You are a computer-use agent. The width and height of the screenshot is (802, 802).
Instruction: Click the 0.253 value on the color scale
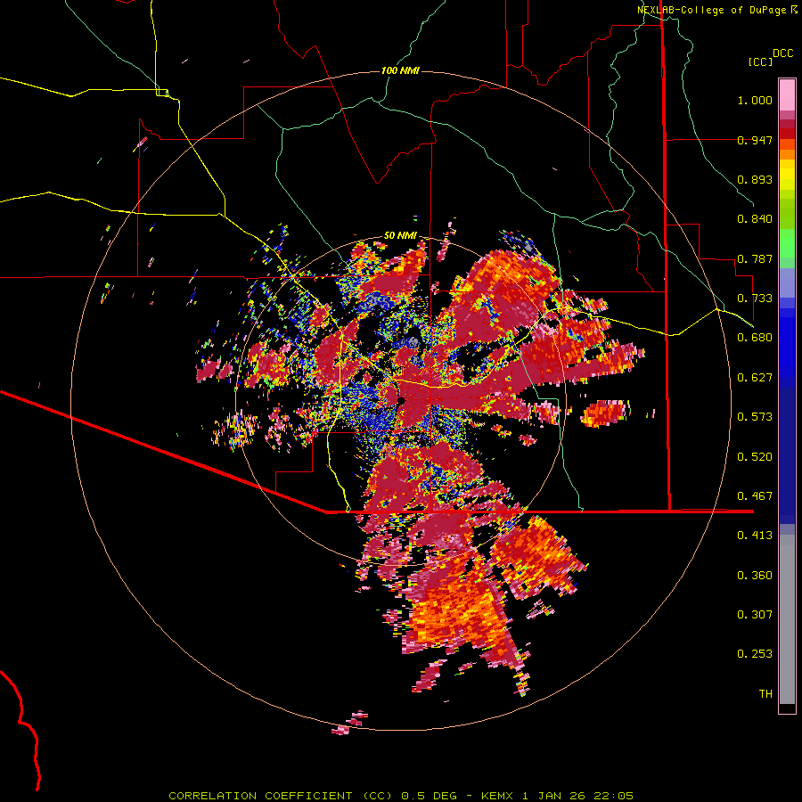[755, 654]
